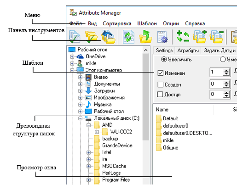237x190 pixels.
Task: Enable the Создан checkbox
Action: (160, 84)
